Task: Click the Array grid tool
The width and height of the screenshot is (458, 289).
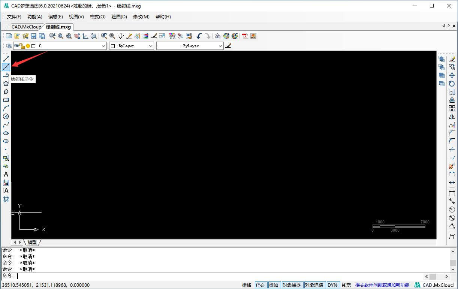Action: [452, 108]
